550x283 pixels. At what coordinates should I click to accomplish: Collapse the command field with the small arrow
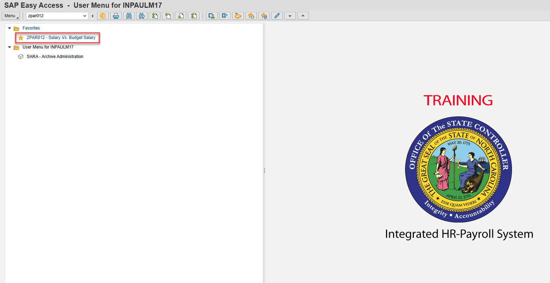93,16
